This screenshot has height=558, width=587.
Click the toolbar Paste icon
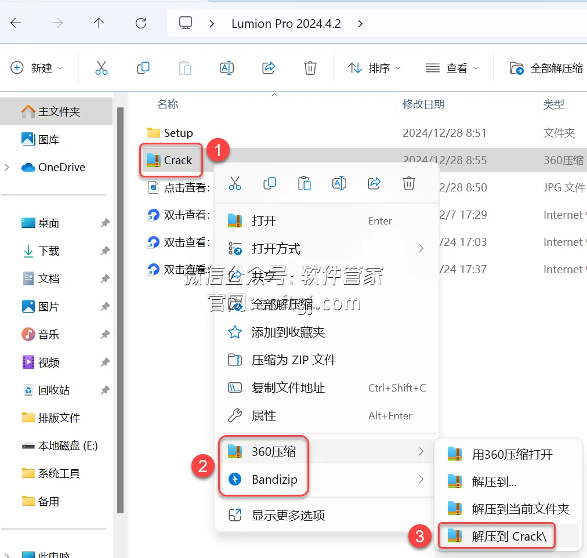pos(185,68)
